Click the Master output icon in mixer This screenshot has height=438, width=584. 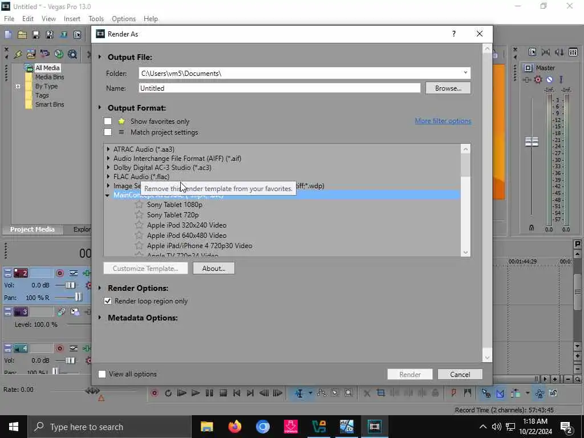528,68
